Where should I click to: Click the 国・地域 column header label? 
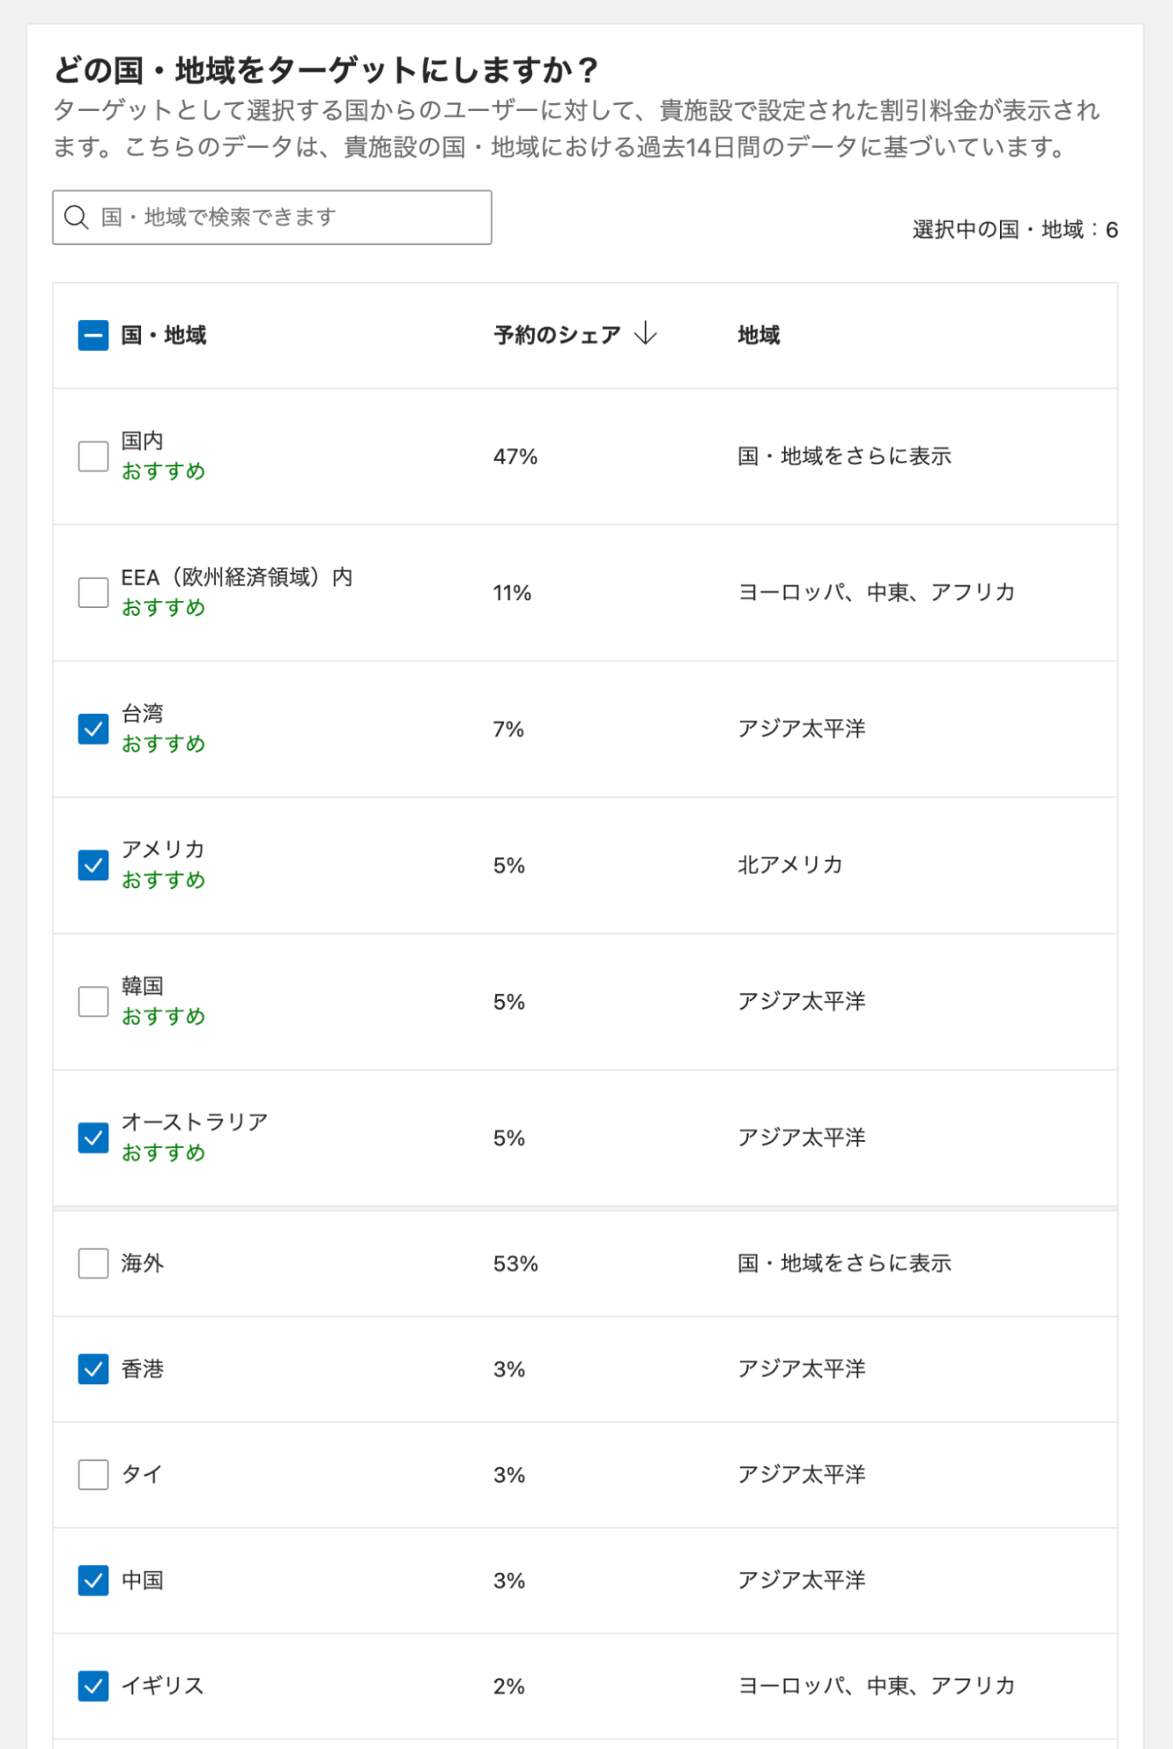(164, 335)
